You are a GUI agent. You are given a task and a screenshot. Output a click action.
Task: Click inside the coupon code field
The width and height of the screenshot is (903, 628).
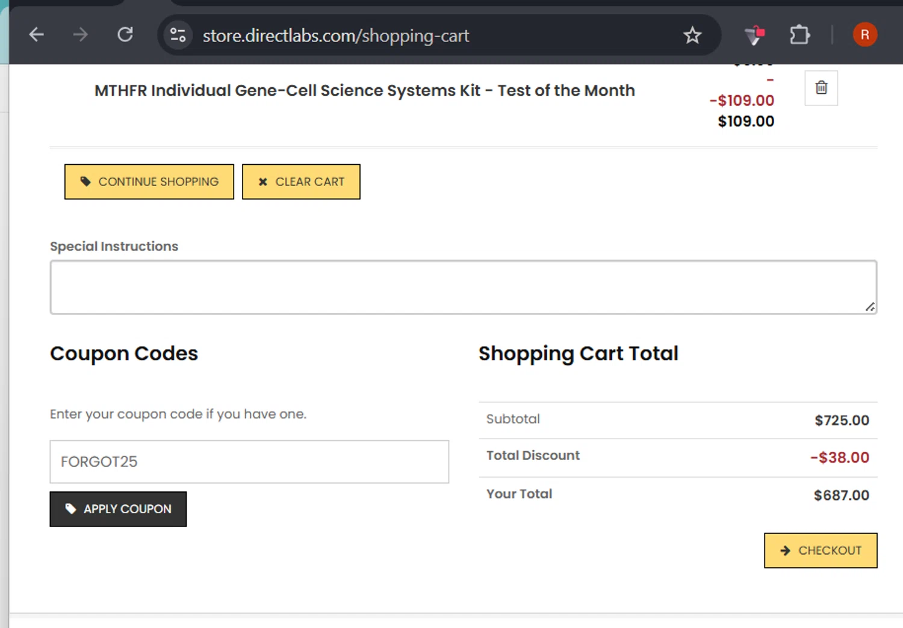pos(249,462)
